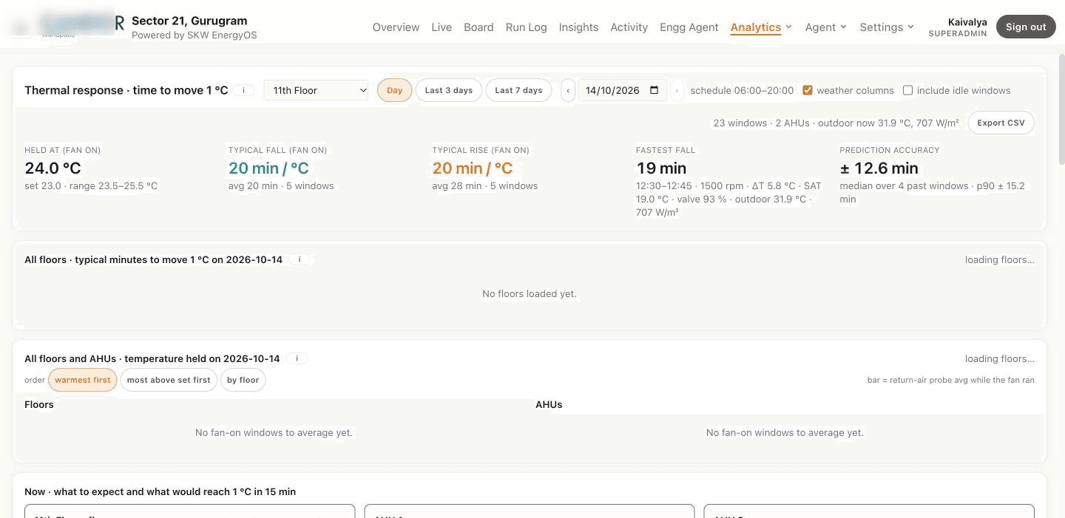Click the 'schedule 06:00–20:00' label
1065x518 pixels.
(x=742, y=90)
